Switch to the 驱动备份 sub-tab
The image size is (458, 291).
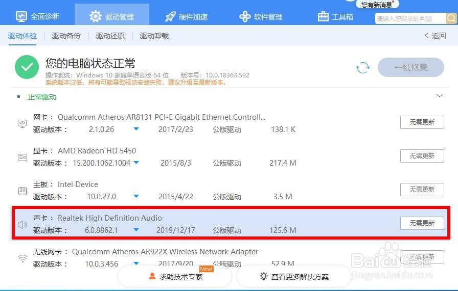(66, 36)
